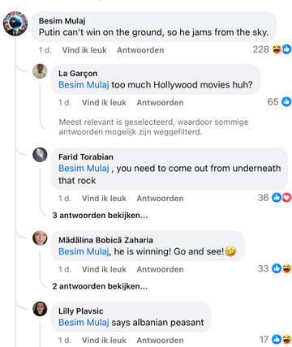
Task: Open the like reaction icon beside 228
Action: click(x=287, y=49)
